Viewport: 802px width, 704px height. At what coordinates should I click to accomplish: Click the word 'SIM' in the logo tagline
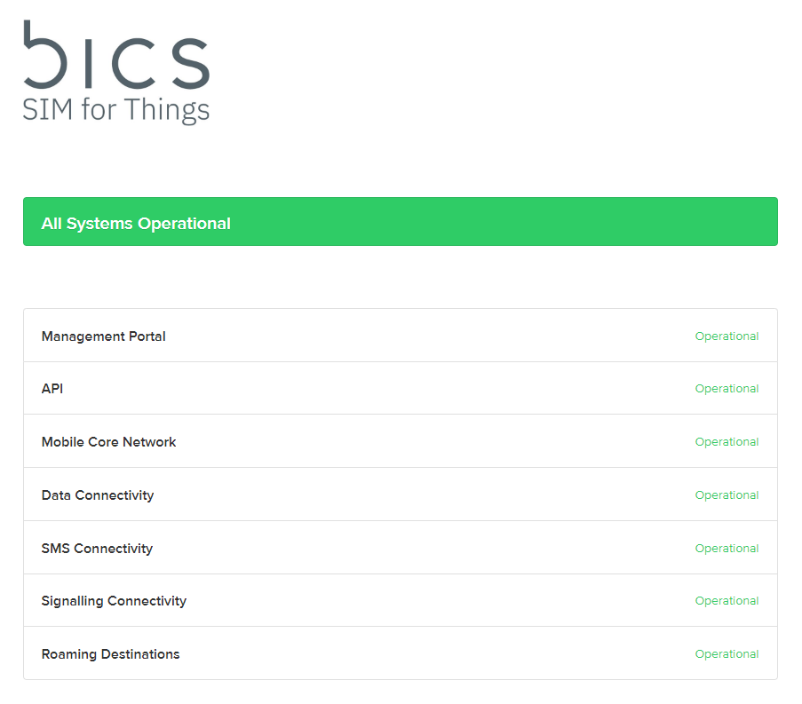pyautogui.click(x=48, y=109)
